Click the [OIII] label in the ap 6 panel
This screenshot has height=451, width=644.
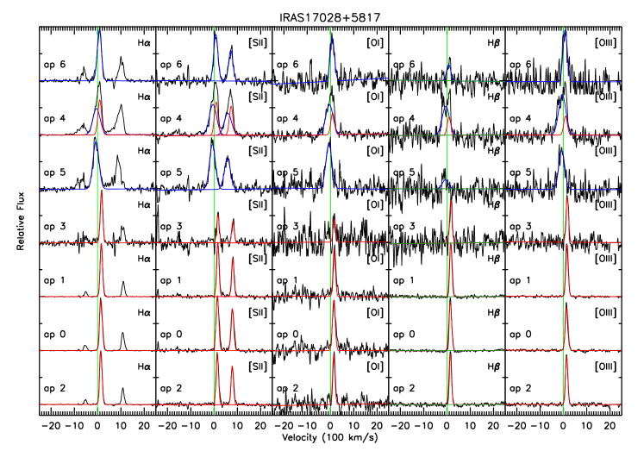(x=606, y=43)
